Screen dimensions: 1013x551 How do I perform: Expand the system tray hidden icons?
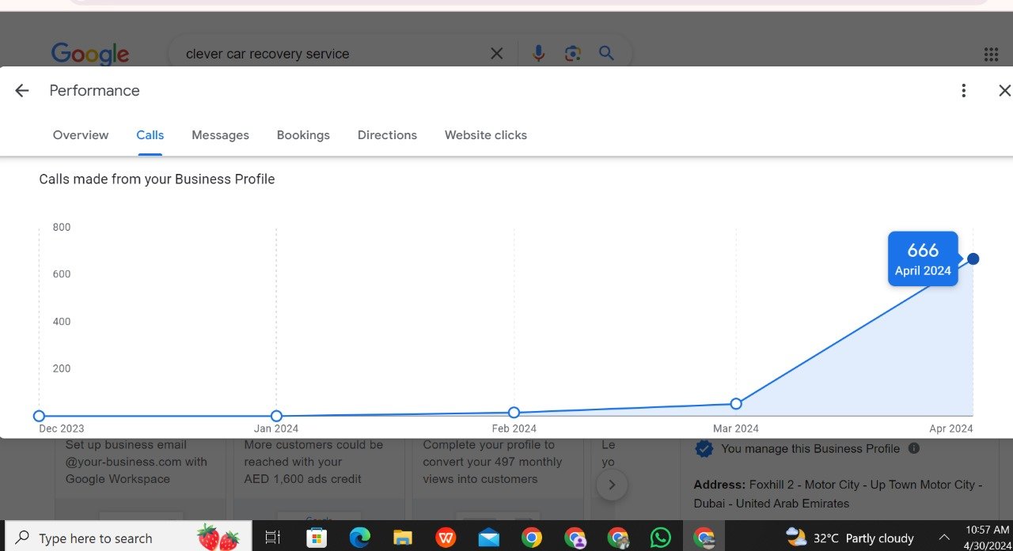[x=943, y=538]
